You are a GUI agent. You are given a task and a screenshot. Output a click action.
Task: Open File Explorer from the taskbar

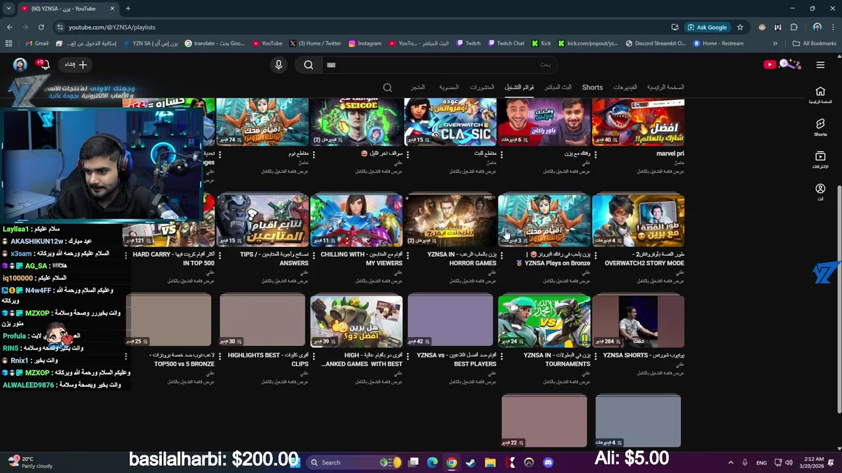[490, 462]
